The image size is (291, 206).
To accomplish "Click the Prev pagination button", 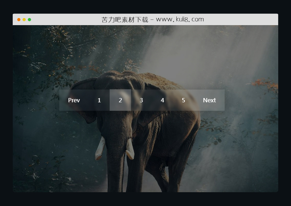I will pyautogui.click(x=74, y=100).
